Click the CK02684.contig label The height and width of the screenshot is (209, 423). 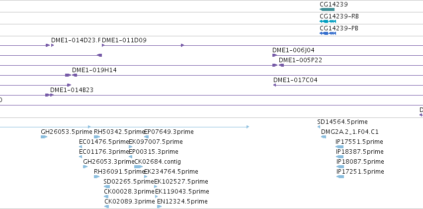[x=158, y=162]
